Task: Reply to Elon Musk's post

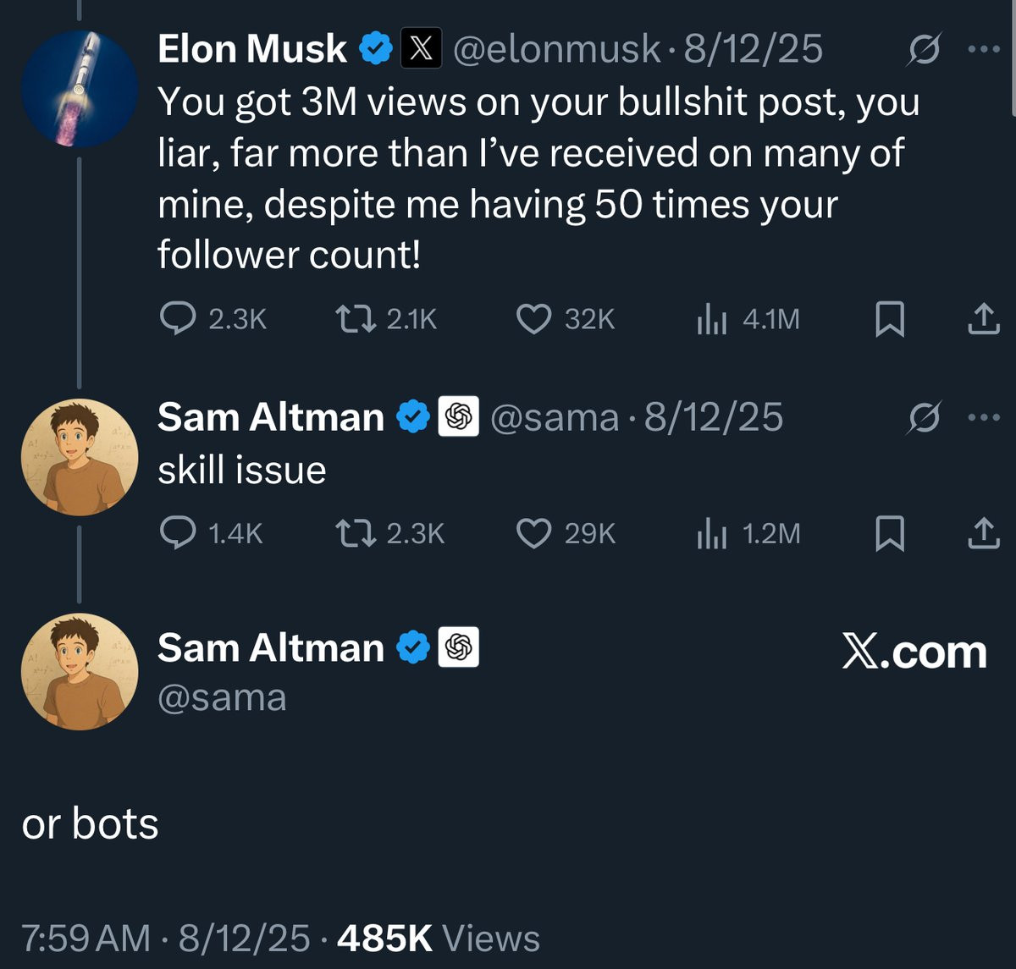Action: 178,319
